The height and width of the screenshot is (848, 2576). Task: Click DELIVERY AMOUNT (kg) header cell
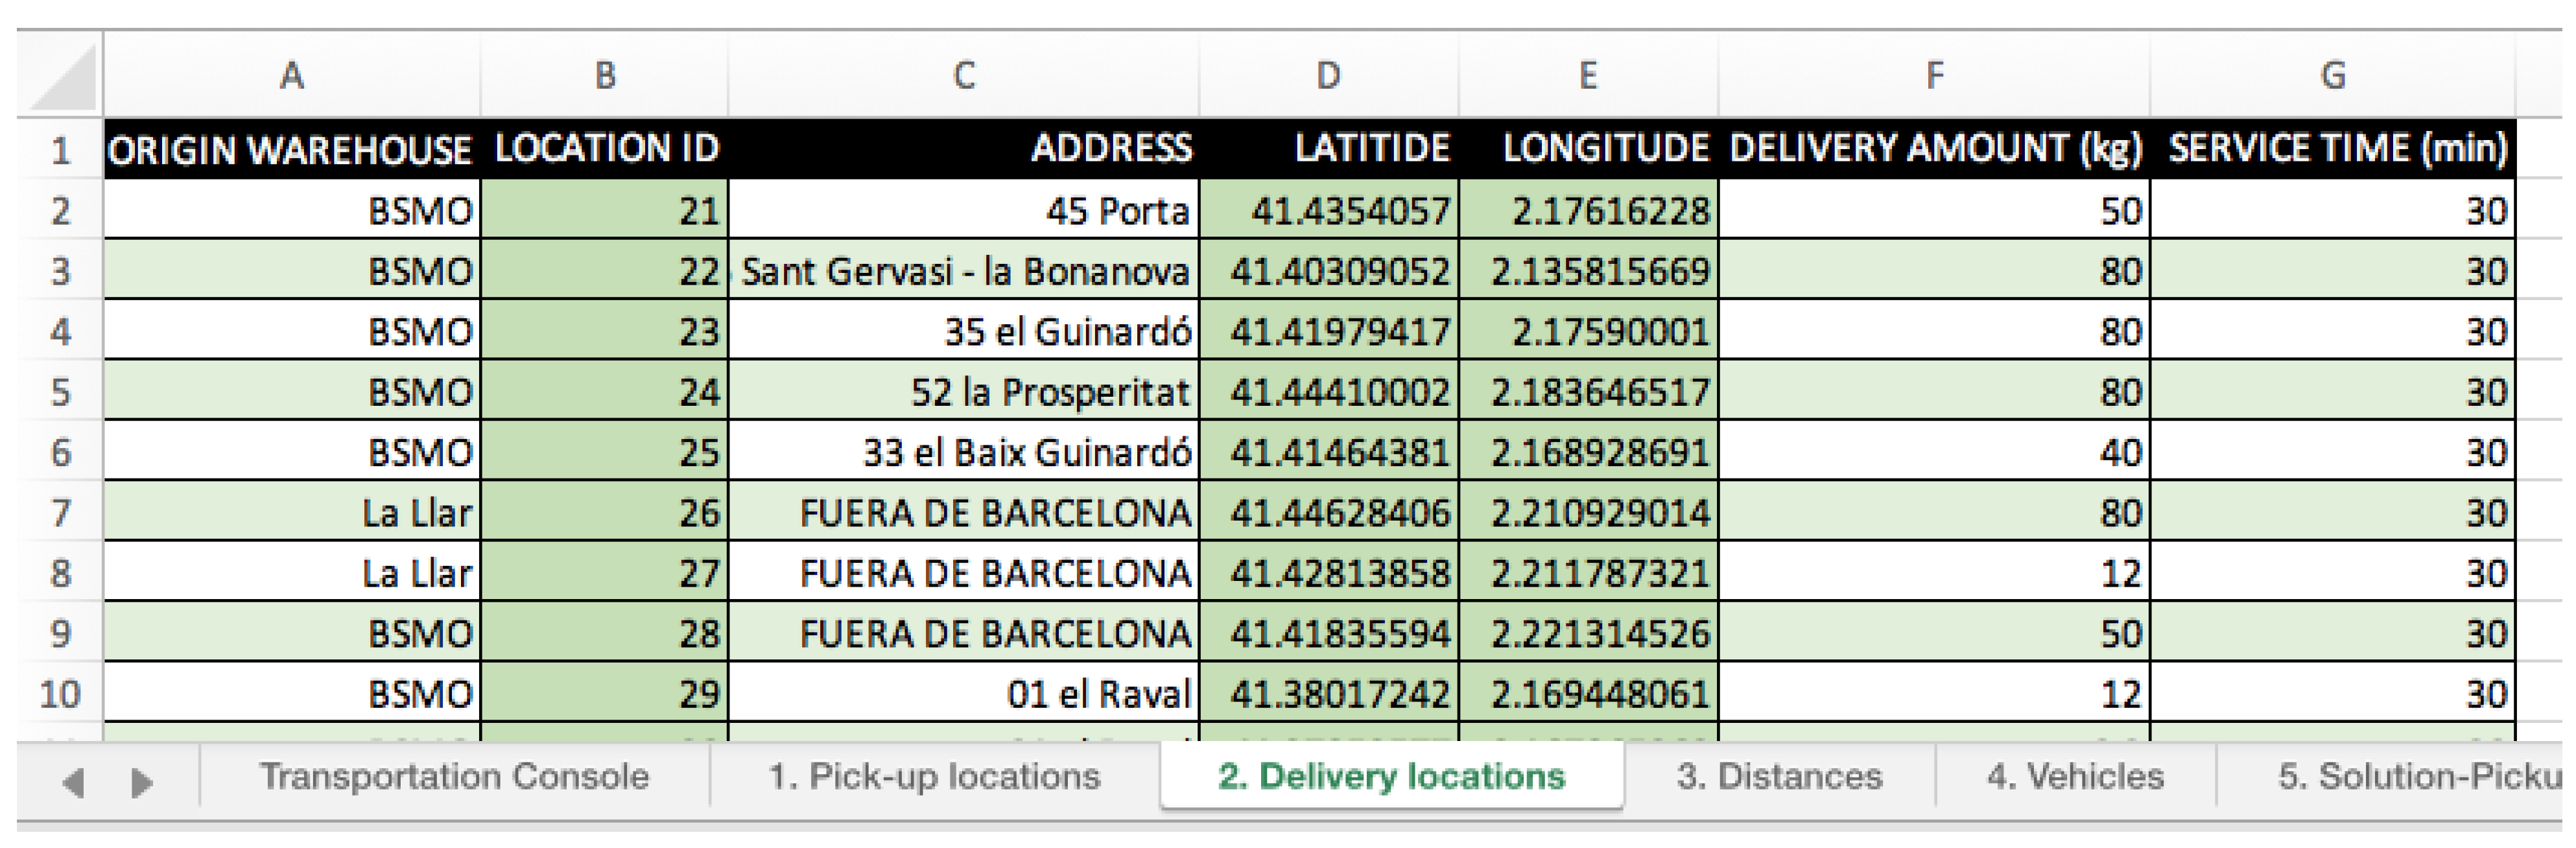point(1935,149)
